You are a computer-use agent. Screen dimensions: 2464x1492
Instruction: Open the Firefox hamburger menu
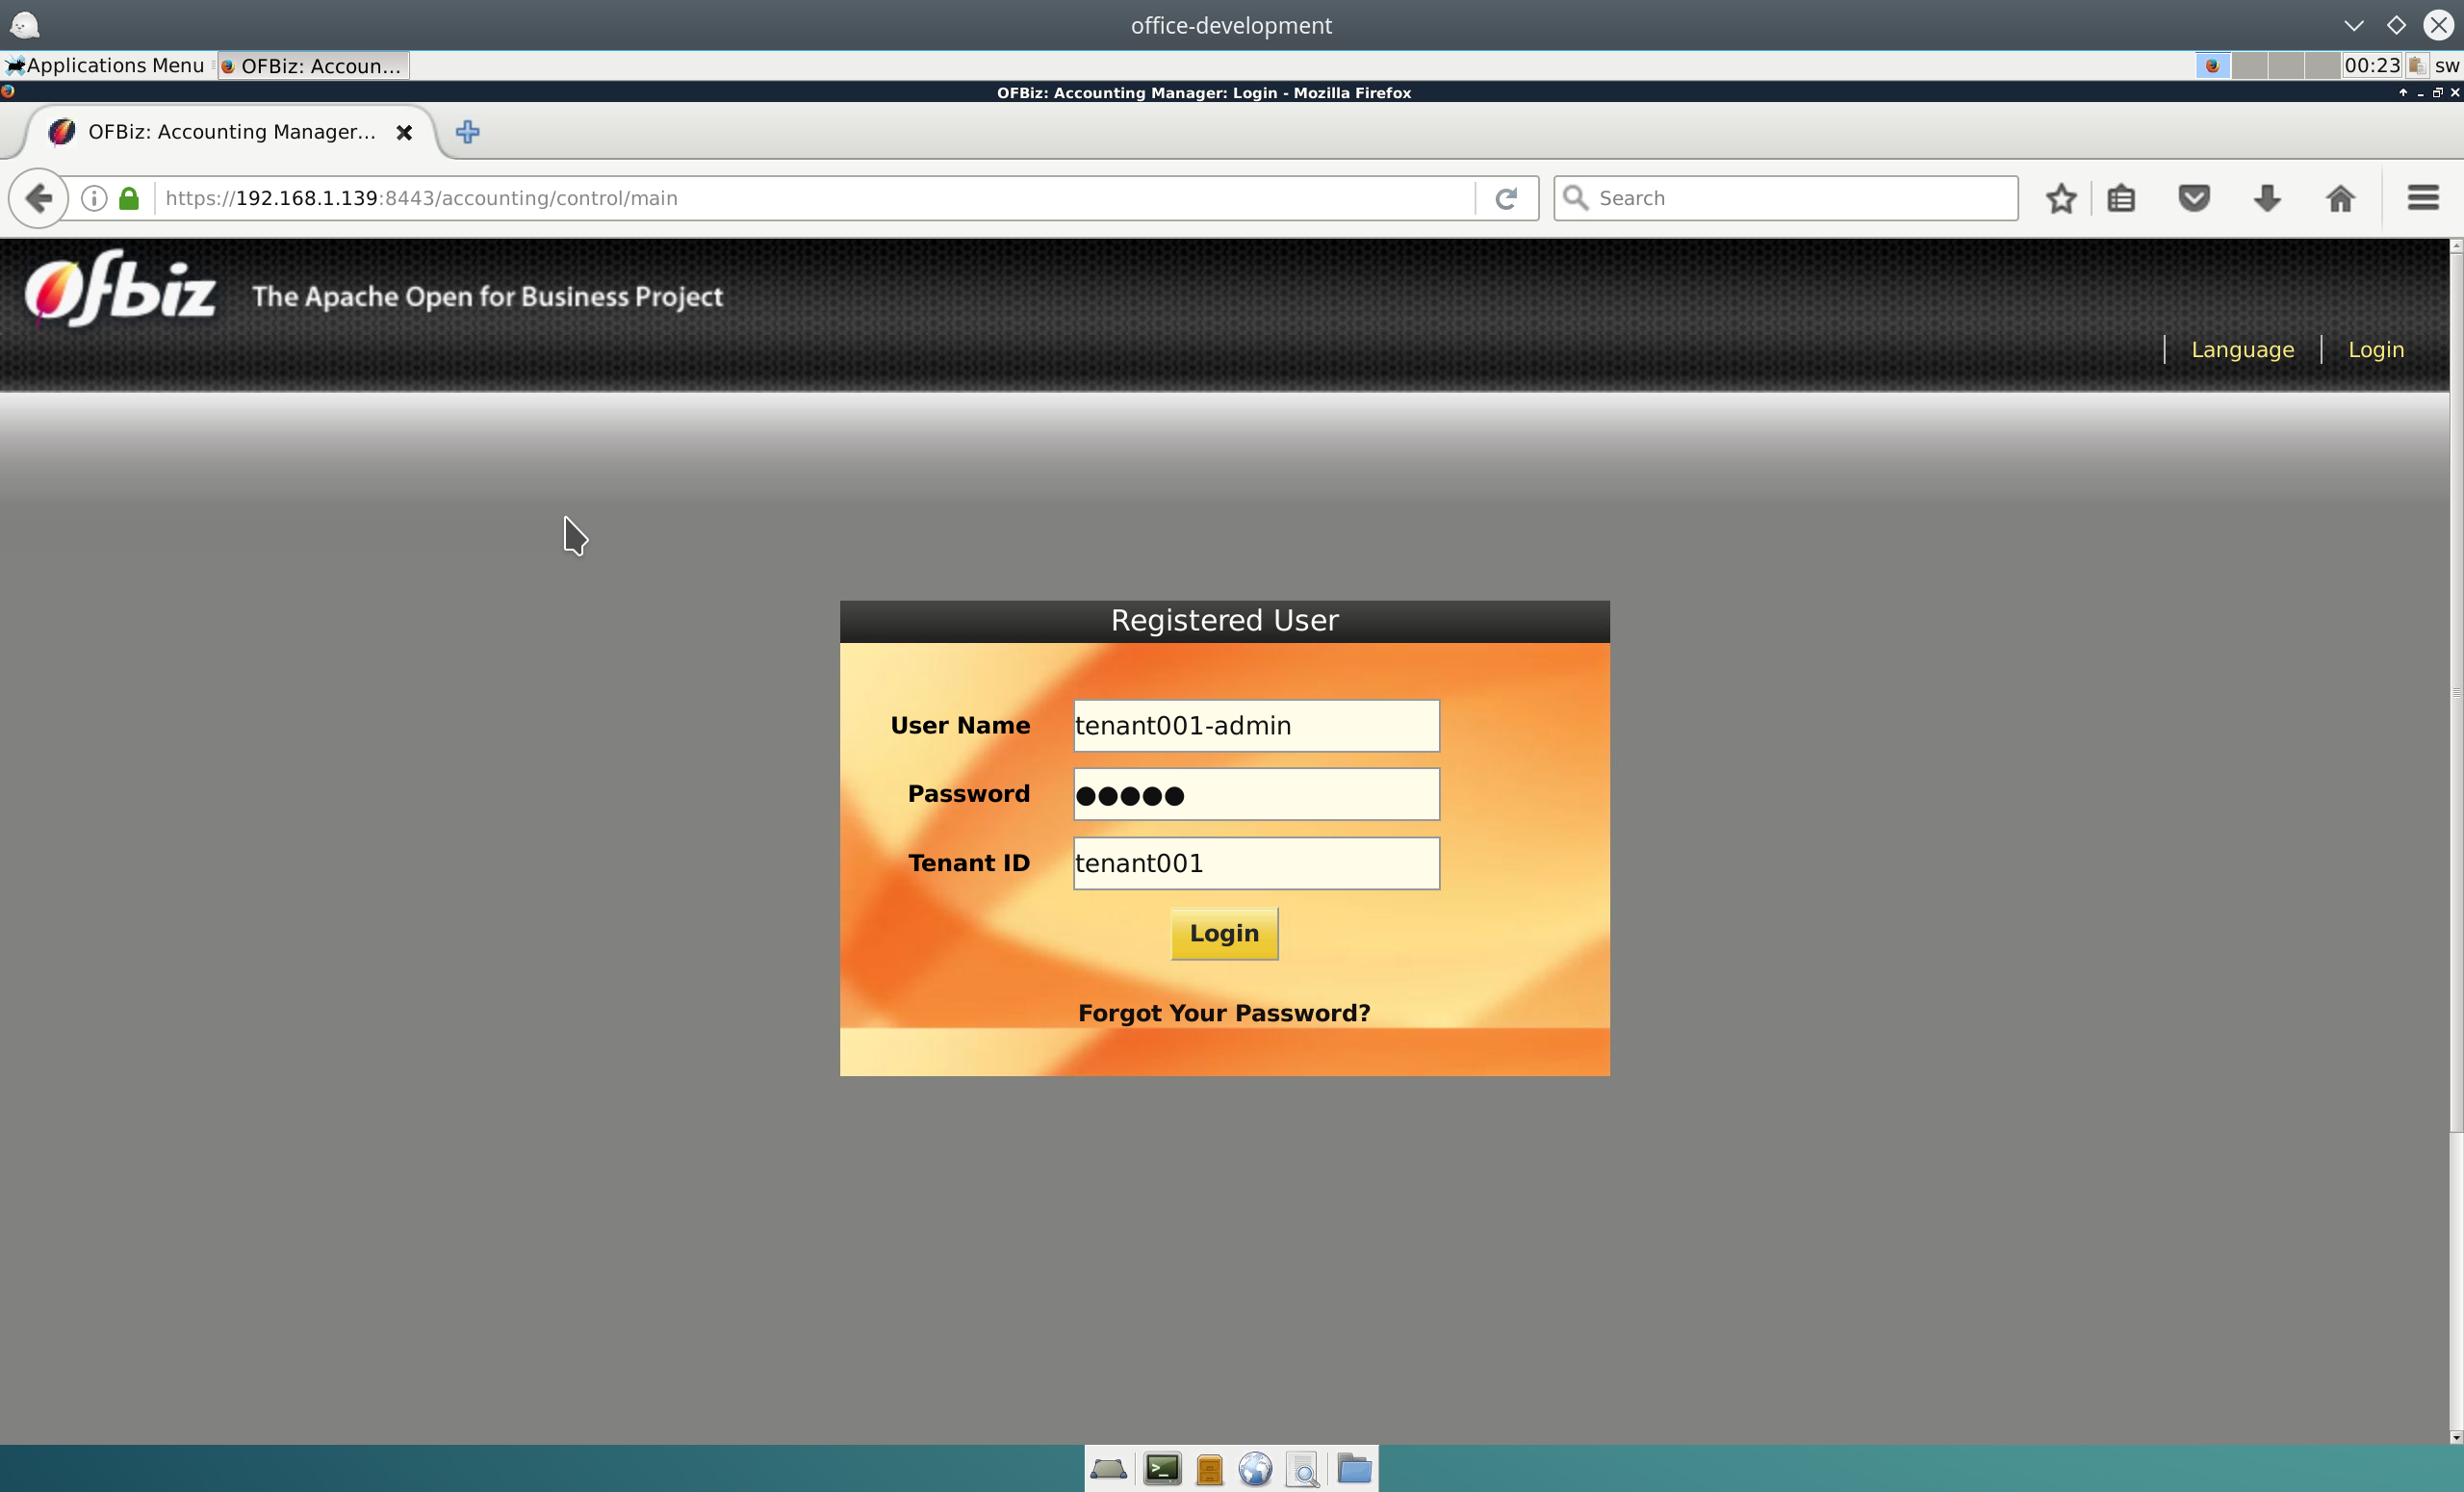pyautogui.click(x=2423, y=198)
